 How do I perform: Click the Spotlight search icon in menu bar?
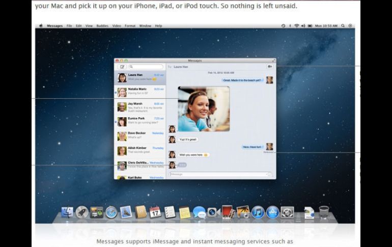pyautogui.click(x=343, y=25)
